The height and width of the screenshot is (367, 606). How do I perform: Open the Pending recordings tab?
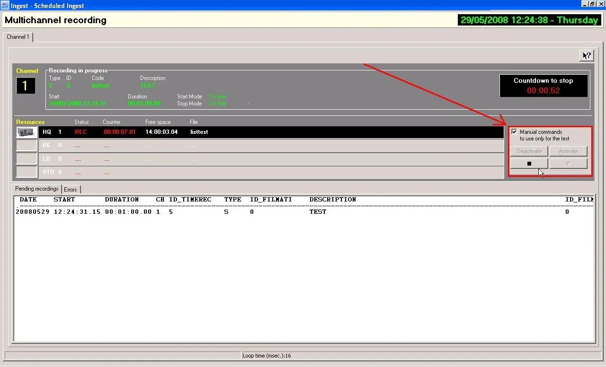pyautogui.click(x=37, y=189)
